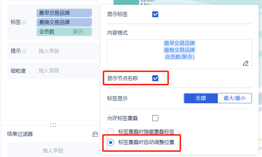Click 会员数(聚合) in the content format
Screen dimensions: 262x157
pyautogui.click(x=179, y=57)
